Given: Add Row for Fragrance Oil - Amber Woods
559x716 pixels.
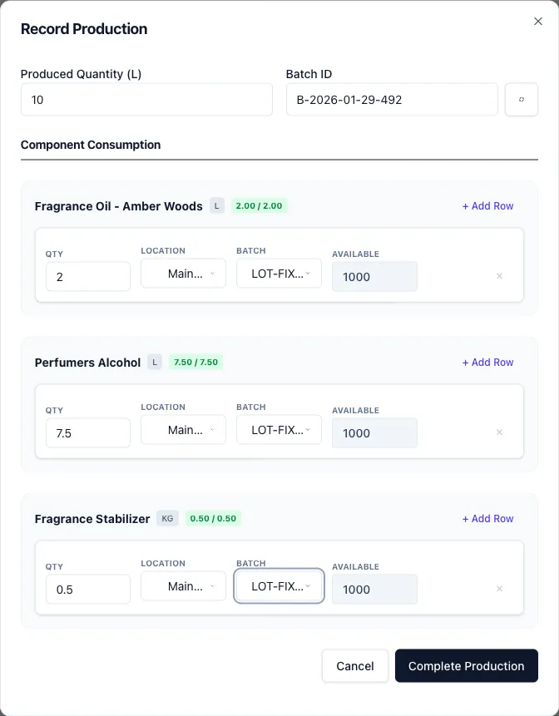Looking at the screenshot, I should [487, 205].
